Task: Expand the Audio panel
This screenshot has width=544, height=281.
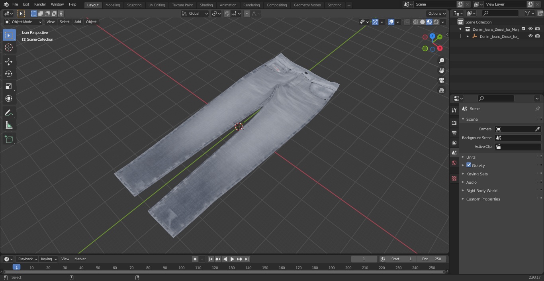Action: [x=471, y=182]
